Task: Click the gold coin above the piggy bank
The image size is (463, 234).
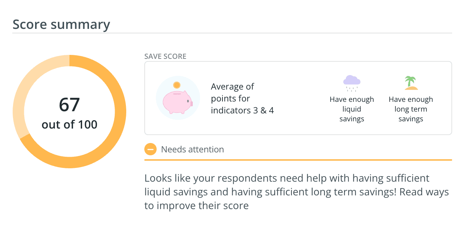Action: (177, 85)
